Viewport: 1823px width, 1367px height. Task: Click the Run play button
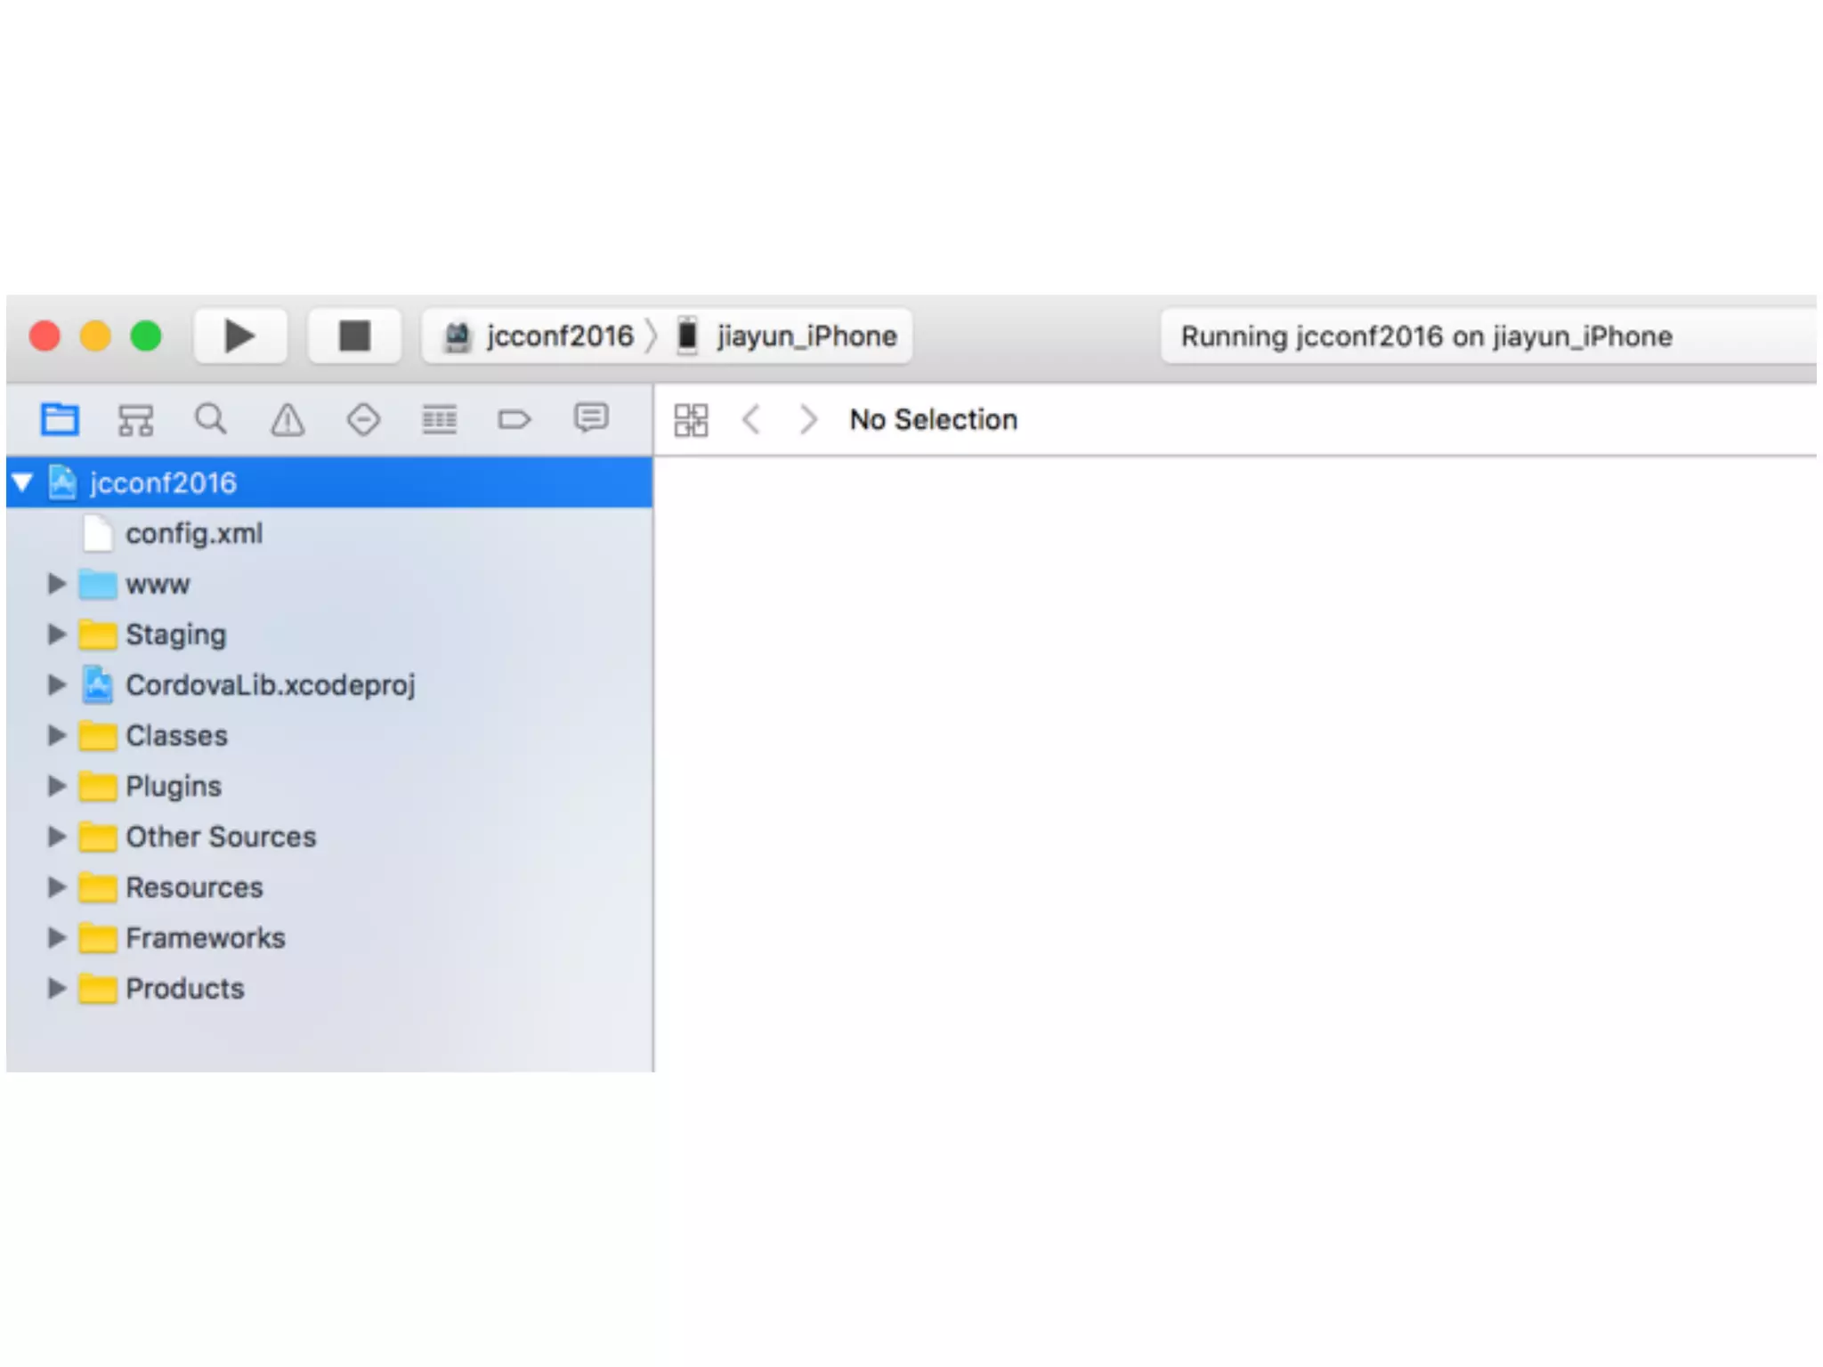239,336
